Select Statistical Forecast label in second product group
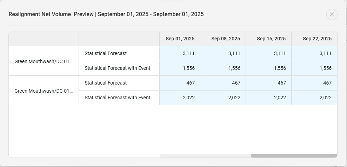 click(x=106, y=83)
